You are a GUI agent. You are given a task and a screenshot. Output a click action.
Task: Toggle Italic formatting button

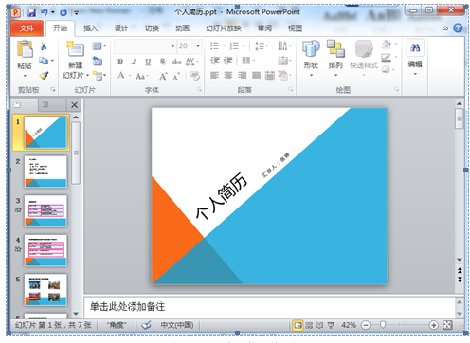coord(134,62)
